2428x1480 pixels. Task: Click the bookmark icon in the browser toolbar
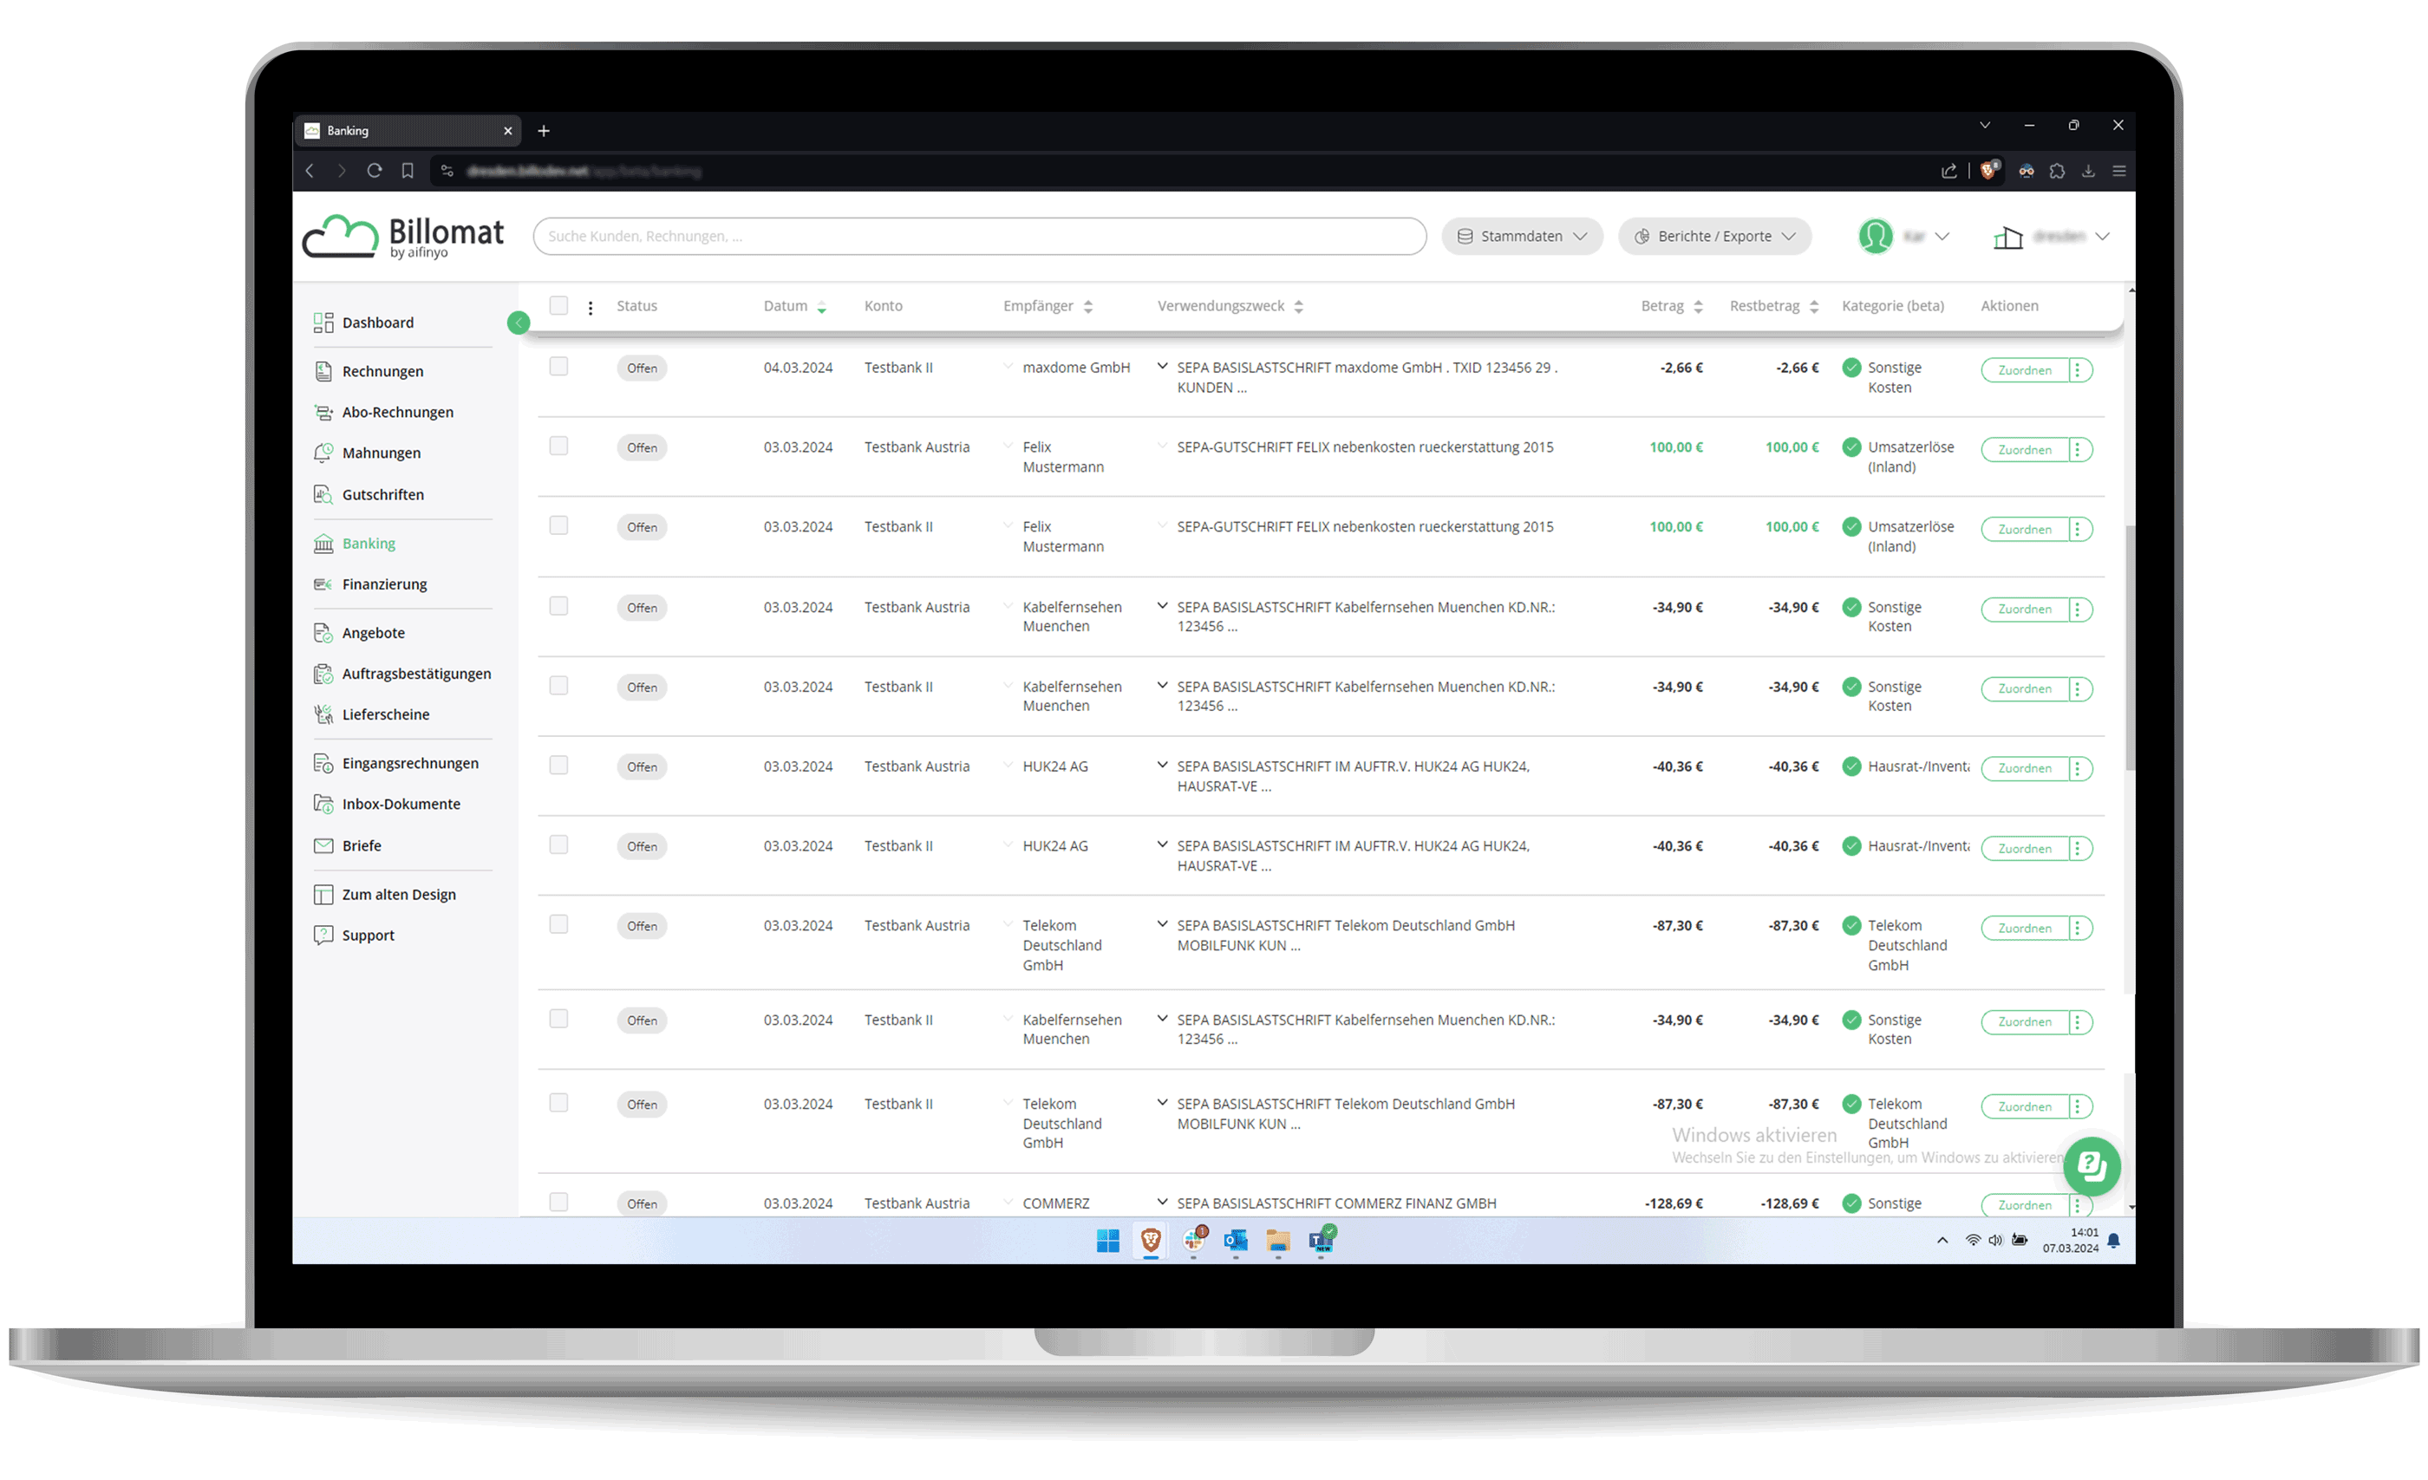407,171
